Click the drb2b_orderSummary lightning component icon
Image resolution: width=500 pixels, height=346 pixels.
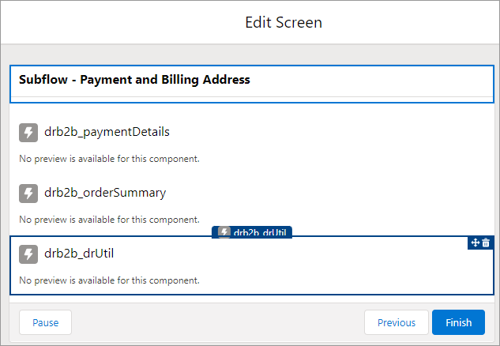click(28, 193)
